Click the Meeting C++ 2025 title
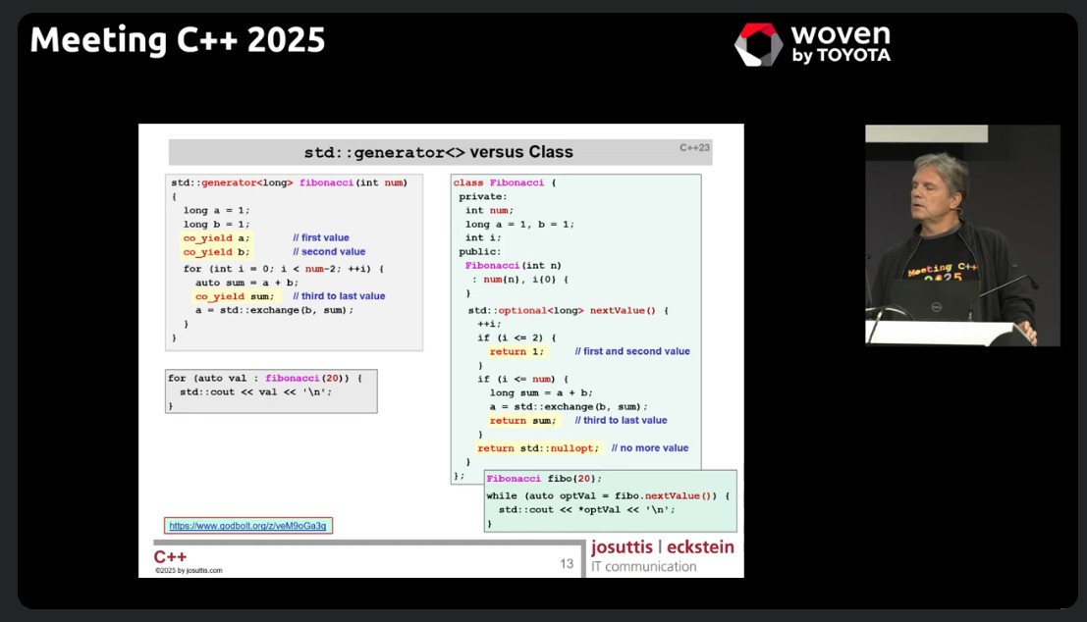 (177, 40)
